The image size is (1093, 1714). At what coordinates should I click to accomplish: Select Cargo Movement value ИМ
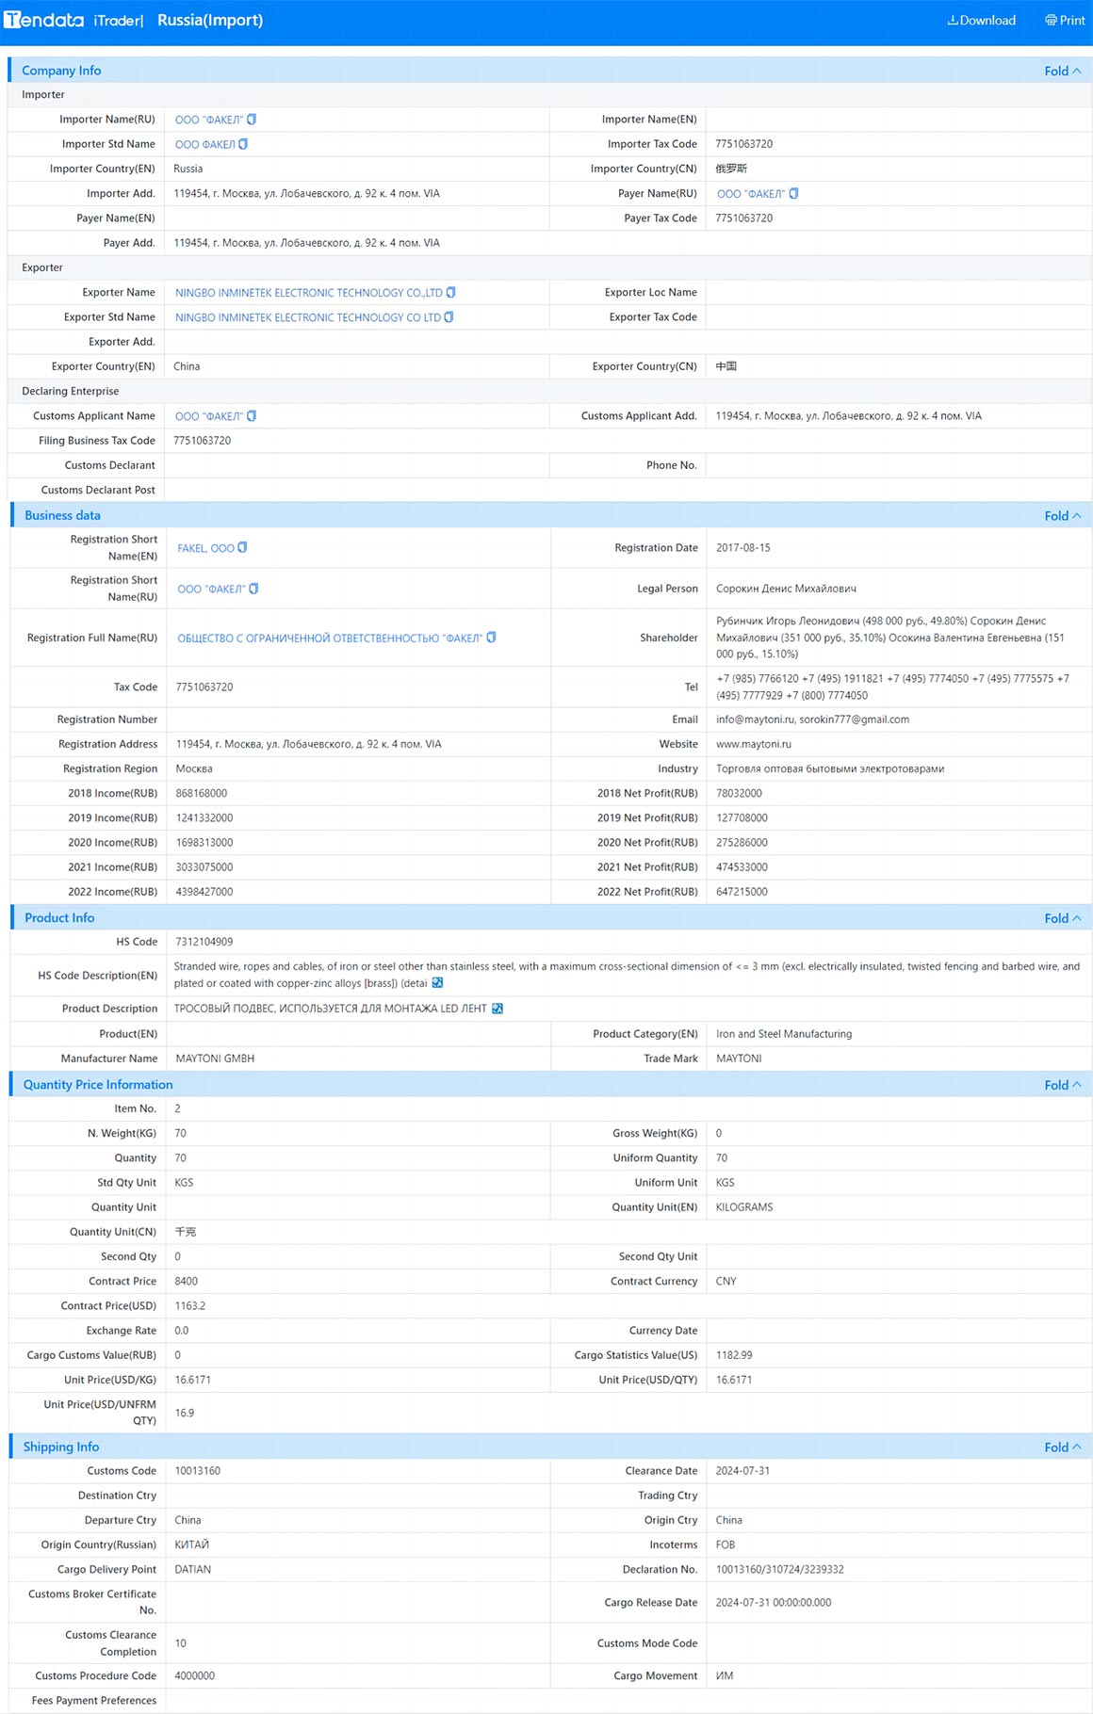725,1676
